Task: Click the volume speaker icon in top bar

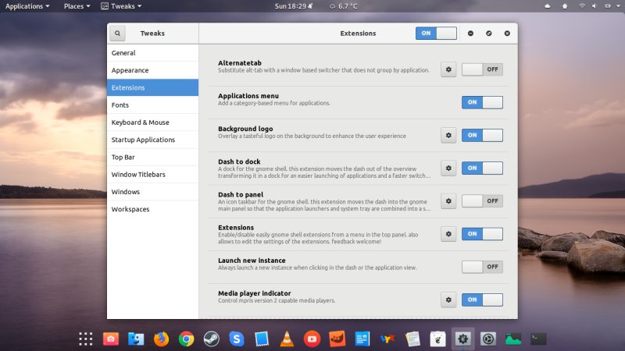Action: (594, 6)
